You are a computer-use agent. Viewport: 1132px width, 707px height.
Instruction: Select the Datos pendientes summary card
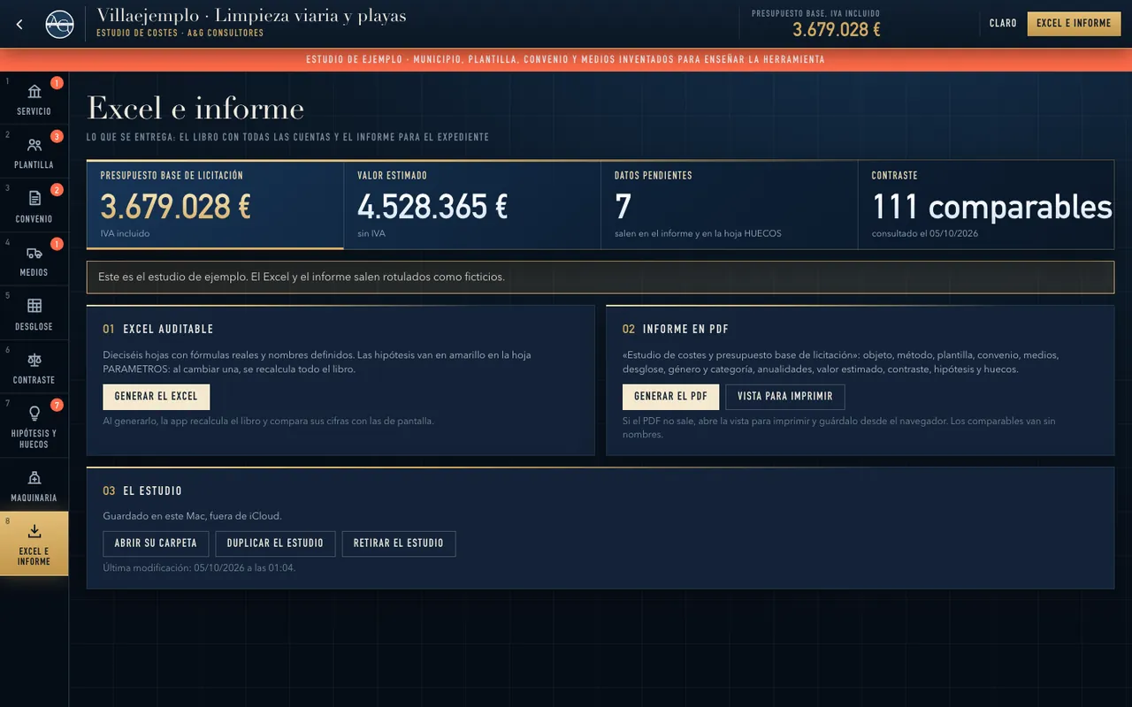[x=729, y=205]
